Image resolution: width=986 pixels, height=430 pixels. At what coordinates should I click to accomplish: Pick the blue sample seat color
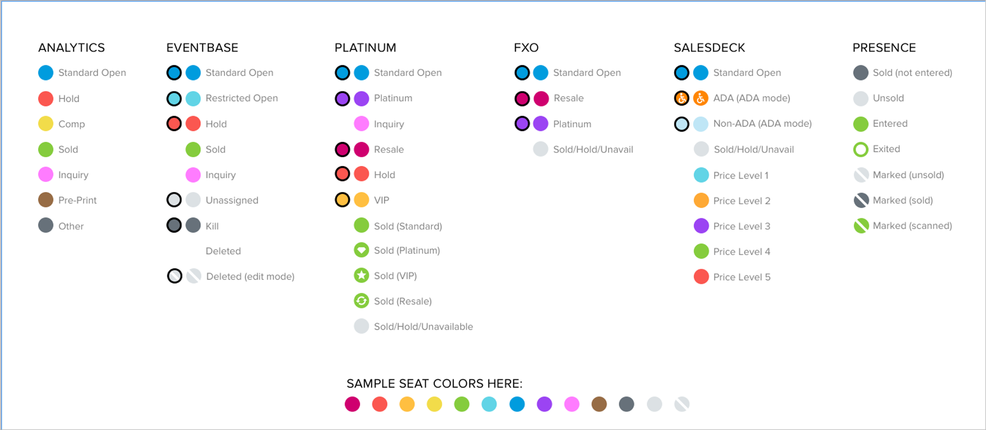[x=517, y=404]
